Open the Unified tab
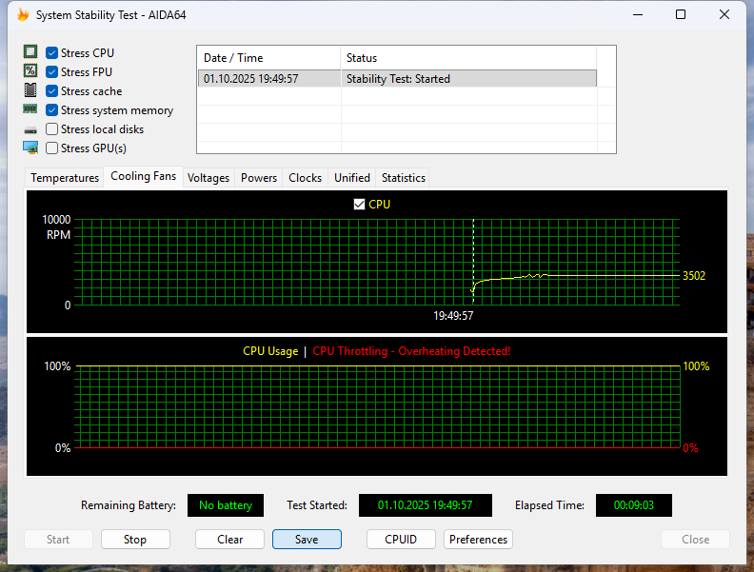 click(352, 178)
